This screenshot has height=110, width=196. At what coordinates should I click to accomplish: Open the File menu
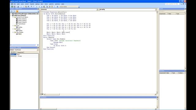coord(15,4)
